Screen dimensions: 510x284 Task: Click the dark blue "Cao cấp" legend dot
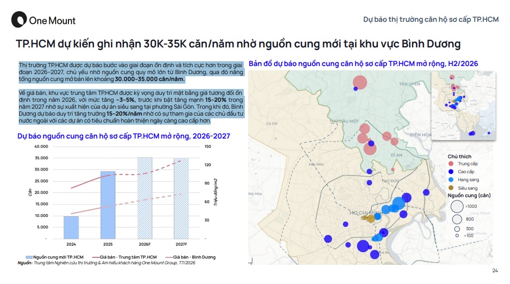tap(451, 172)
